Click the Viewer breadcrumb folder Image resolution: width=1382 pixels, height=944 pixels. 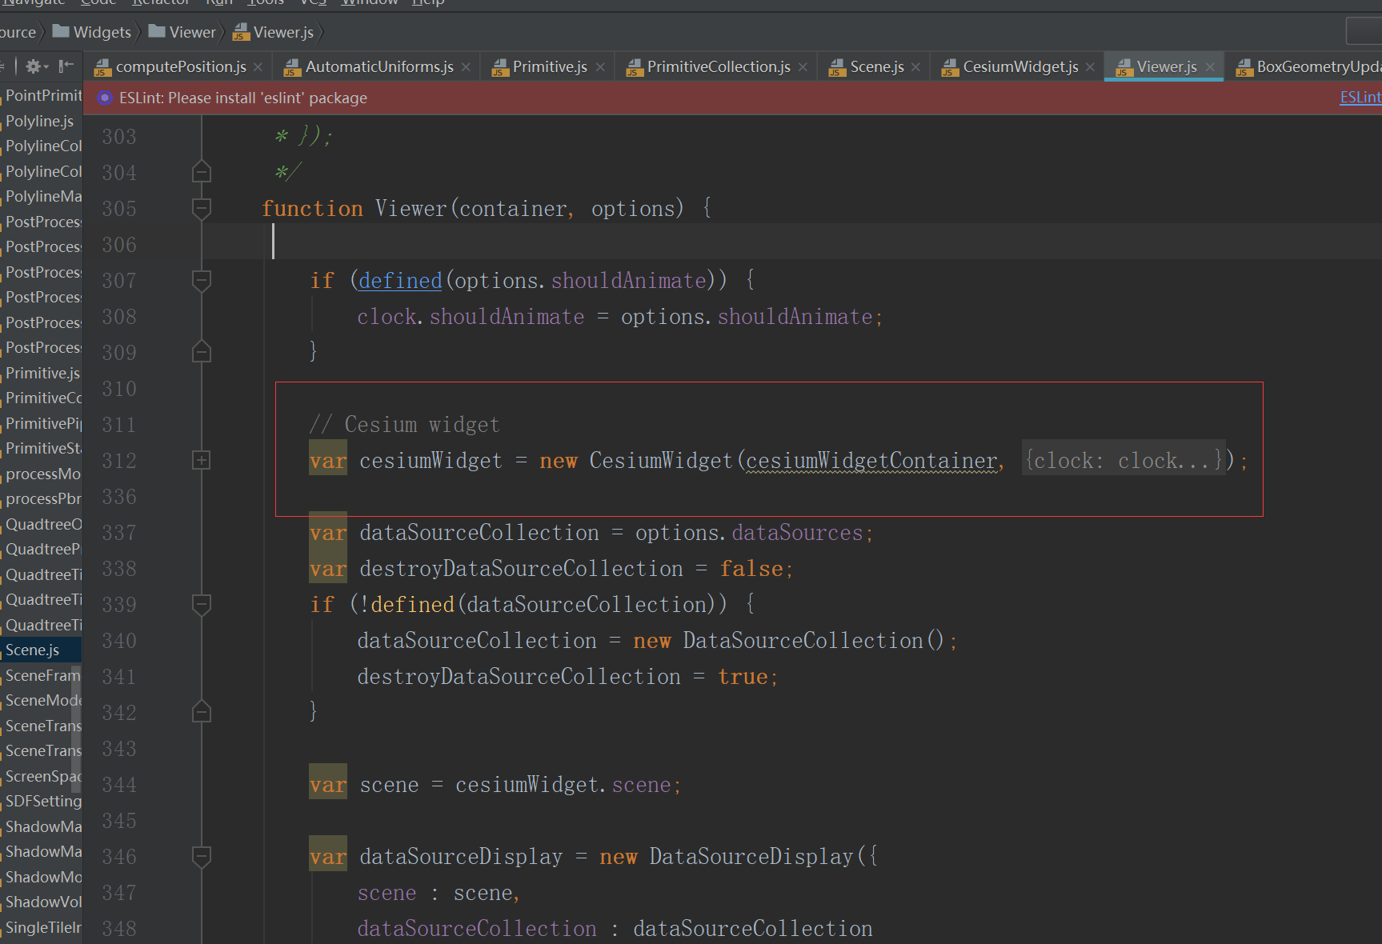click(x=182, y=32)
